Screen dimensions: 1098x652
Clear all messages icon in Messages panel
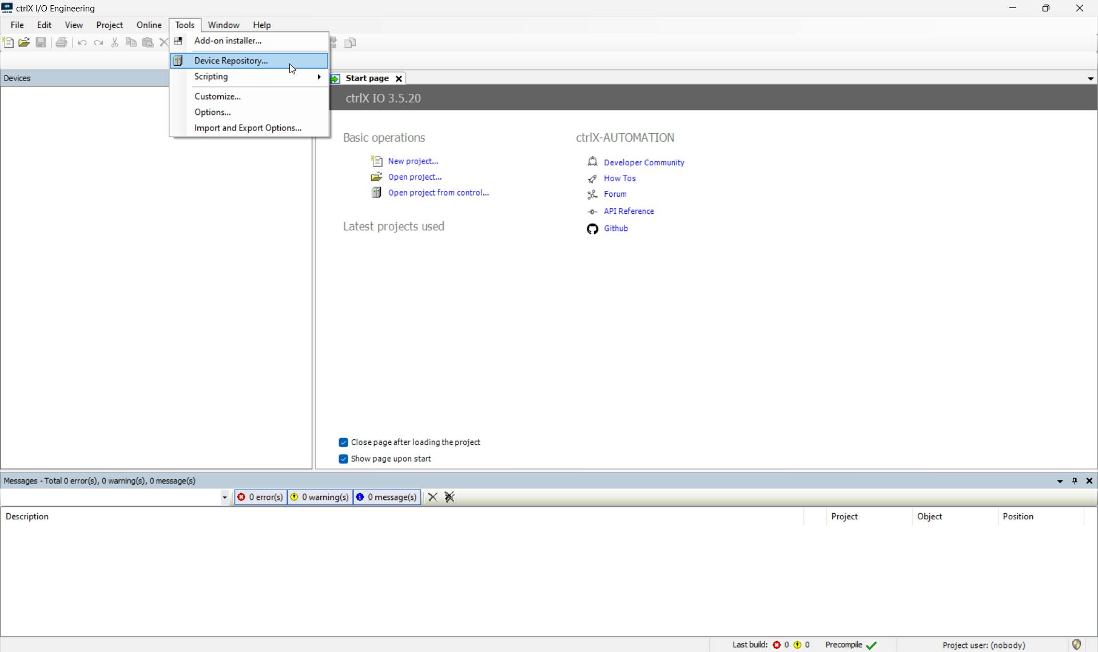click(449, 498)
